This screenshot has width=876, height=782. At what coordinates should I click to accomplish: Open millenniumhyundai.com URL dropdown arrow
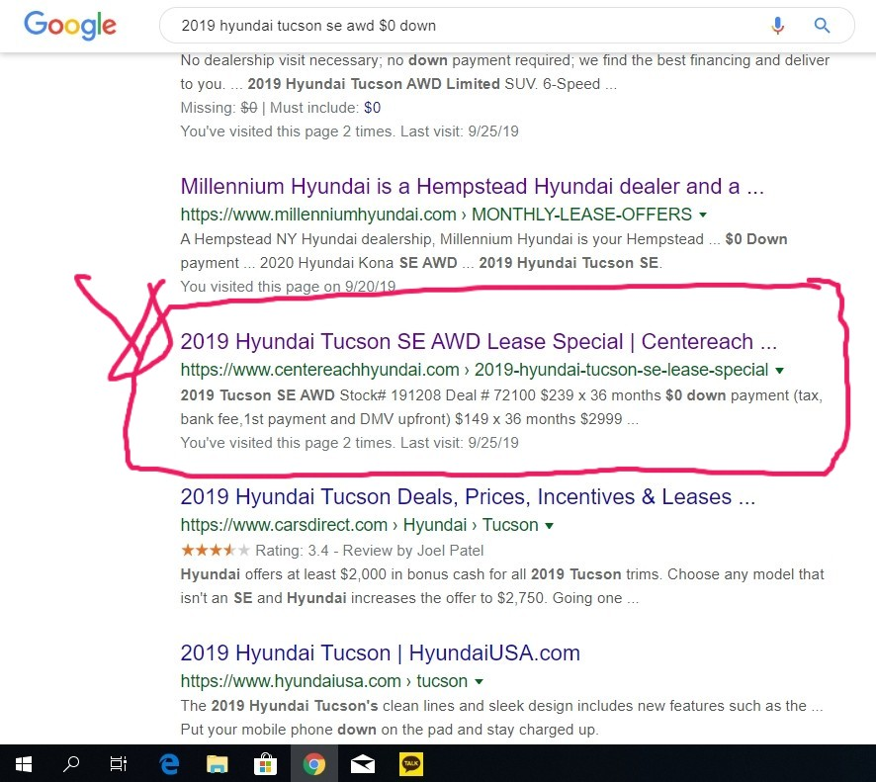(x=703, y=215)
